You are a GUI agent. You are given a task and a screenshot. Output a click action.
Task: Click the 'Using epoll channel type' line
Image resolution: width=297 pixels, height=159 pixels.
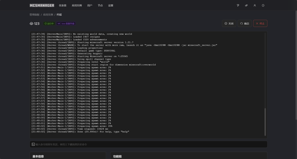click(71, 59)
